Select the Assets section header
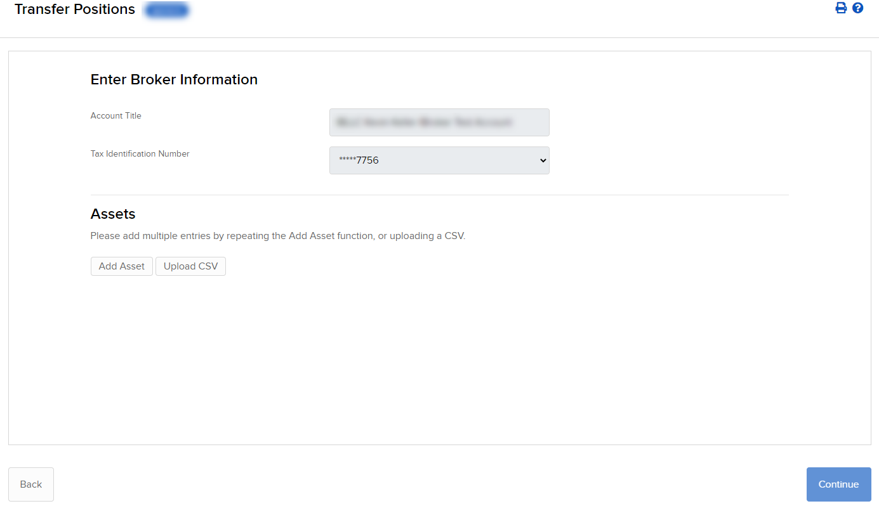Image resolution: width=879 pixels, height=506 pixels. pyautogui.click(x=112, y=214)
